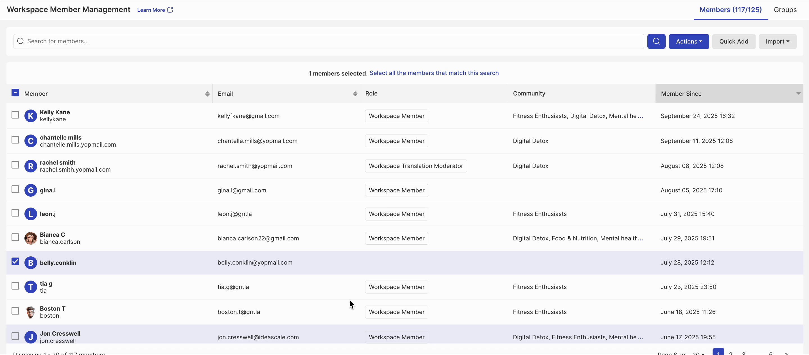
Task: Uncheck the belly.conklin row checkbox
Action: pos(15,261)
